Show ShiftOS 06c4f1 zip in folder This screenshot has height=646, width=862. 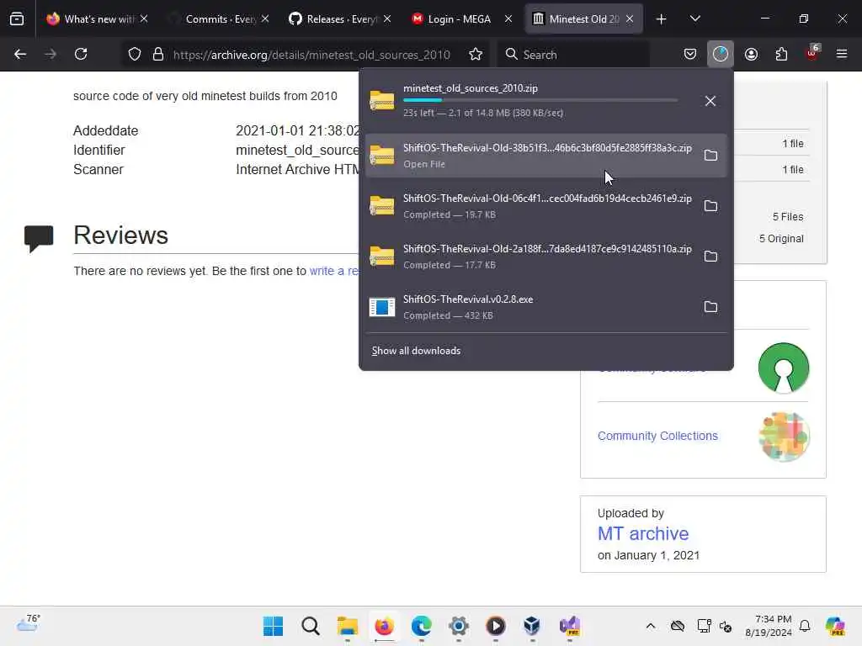click(710, 206)
